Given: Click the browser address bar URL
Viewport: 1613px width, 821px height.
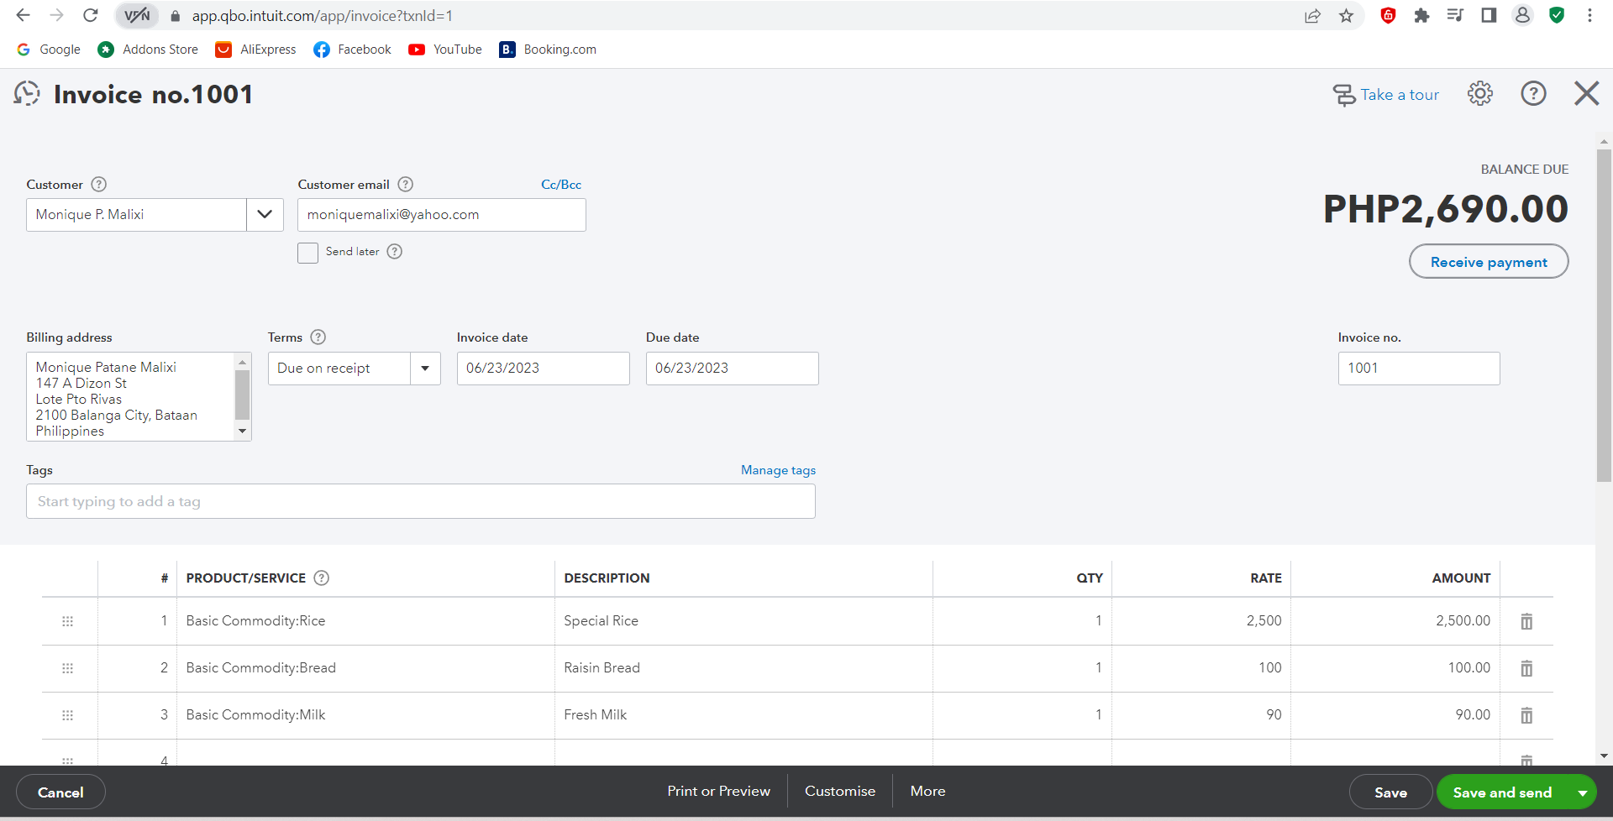Looking at the screenshot, I should pos(323,16).
